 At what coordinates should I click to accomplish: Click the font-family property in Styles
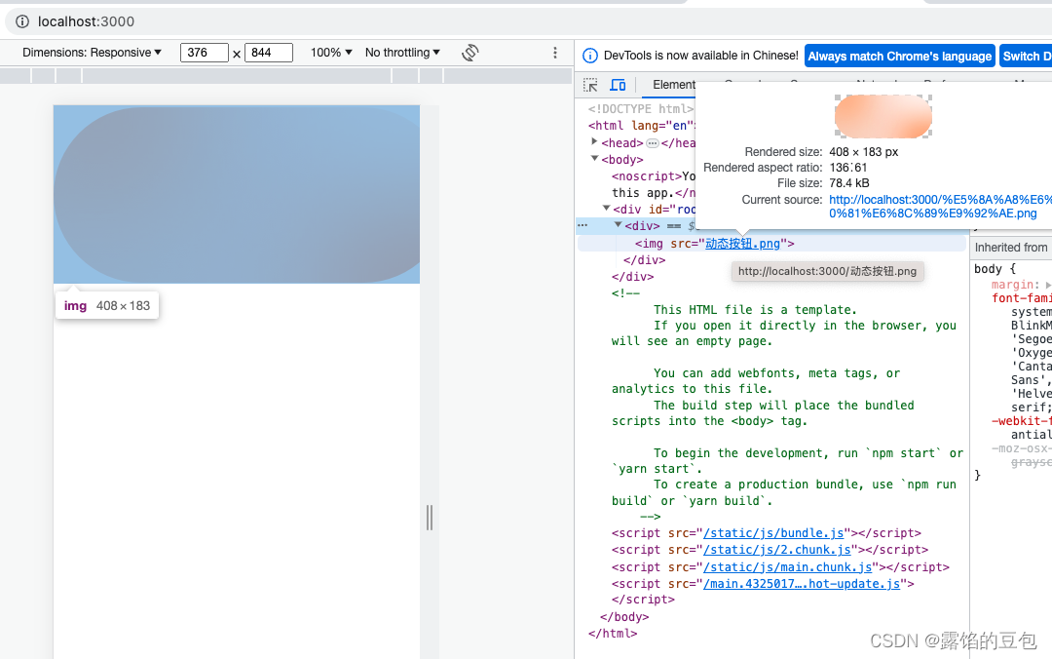(1022, 298)
